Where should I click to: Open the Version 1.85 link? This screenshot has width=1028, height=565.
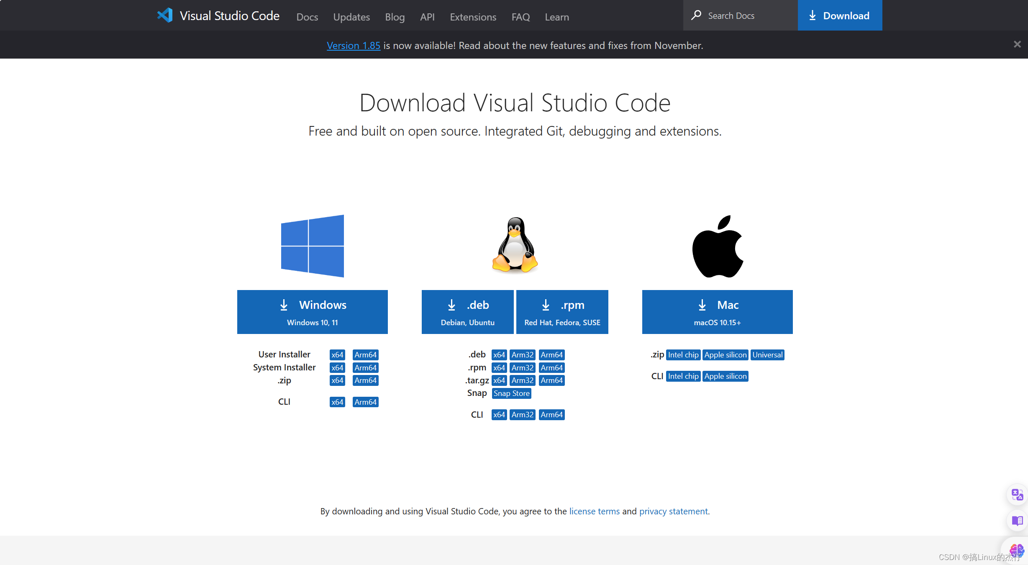[353, 45]
